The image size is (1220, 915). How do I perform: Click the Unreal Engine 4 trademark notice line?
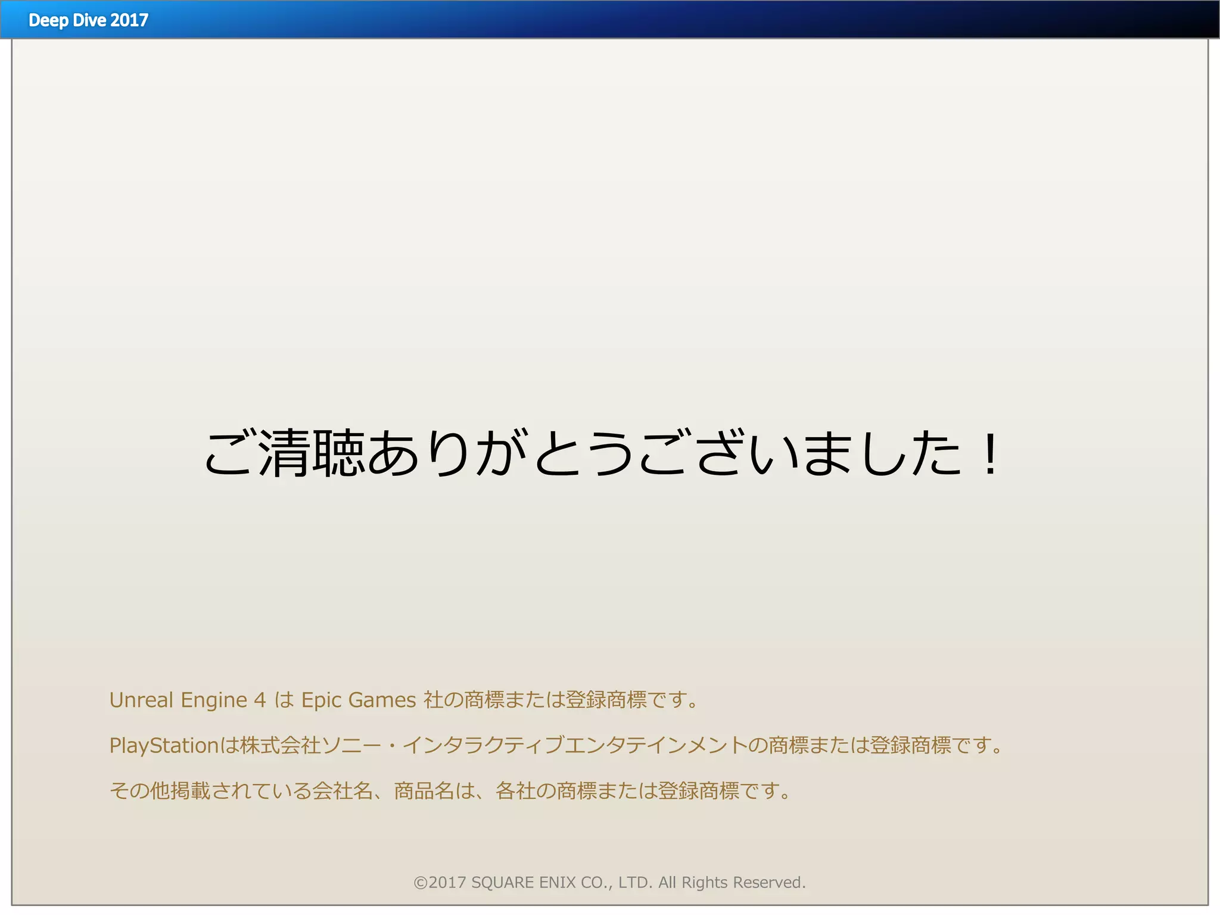click(404, 700)
